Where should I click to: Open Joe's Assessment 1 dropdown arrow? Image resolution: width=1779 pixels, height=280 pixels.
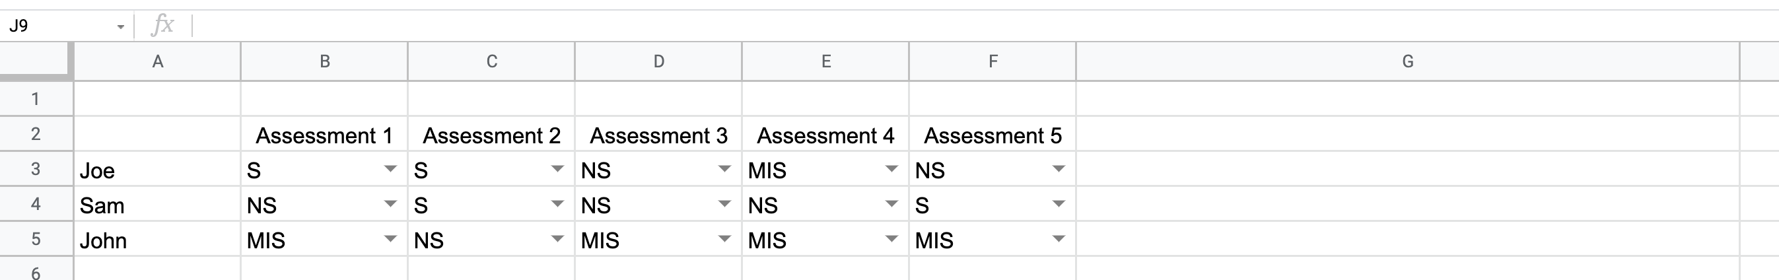click(x=390, y=168)
